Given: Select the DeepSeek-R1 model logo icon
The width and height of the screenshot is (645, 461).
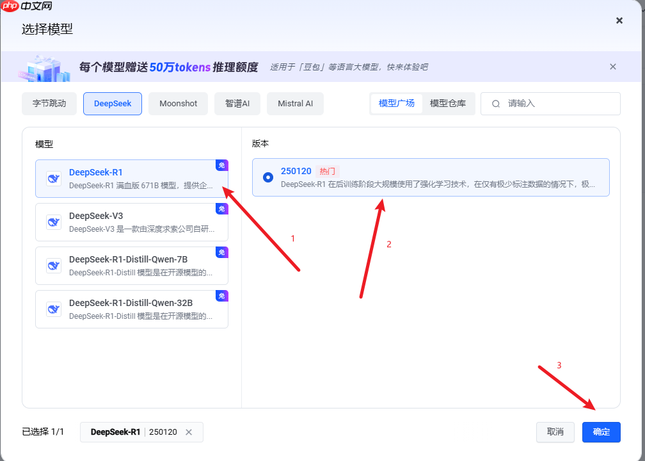Looking at the screenshot, I should [x=53, y=178].
